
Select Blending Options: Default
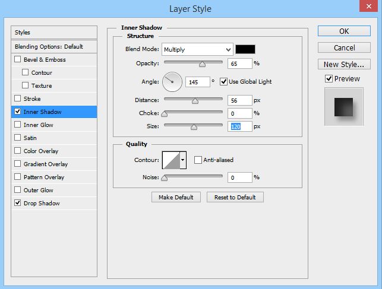(54, 46)
